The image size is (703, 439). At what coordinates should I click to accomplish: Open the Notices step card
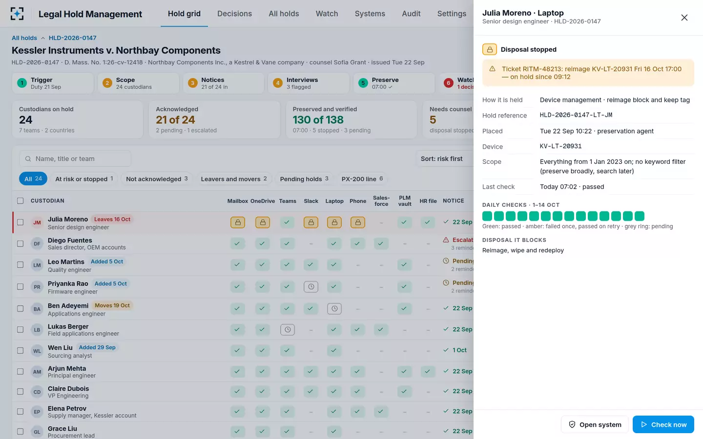click(x=224, y=83)
